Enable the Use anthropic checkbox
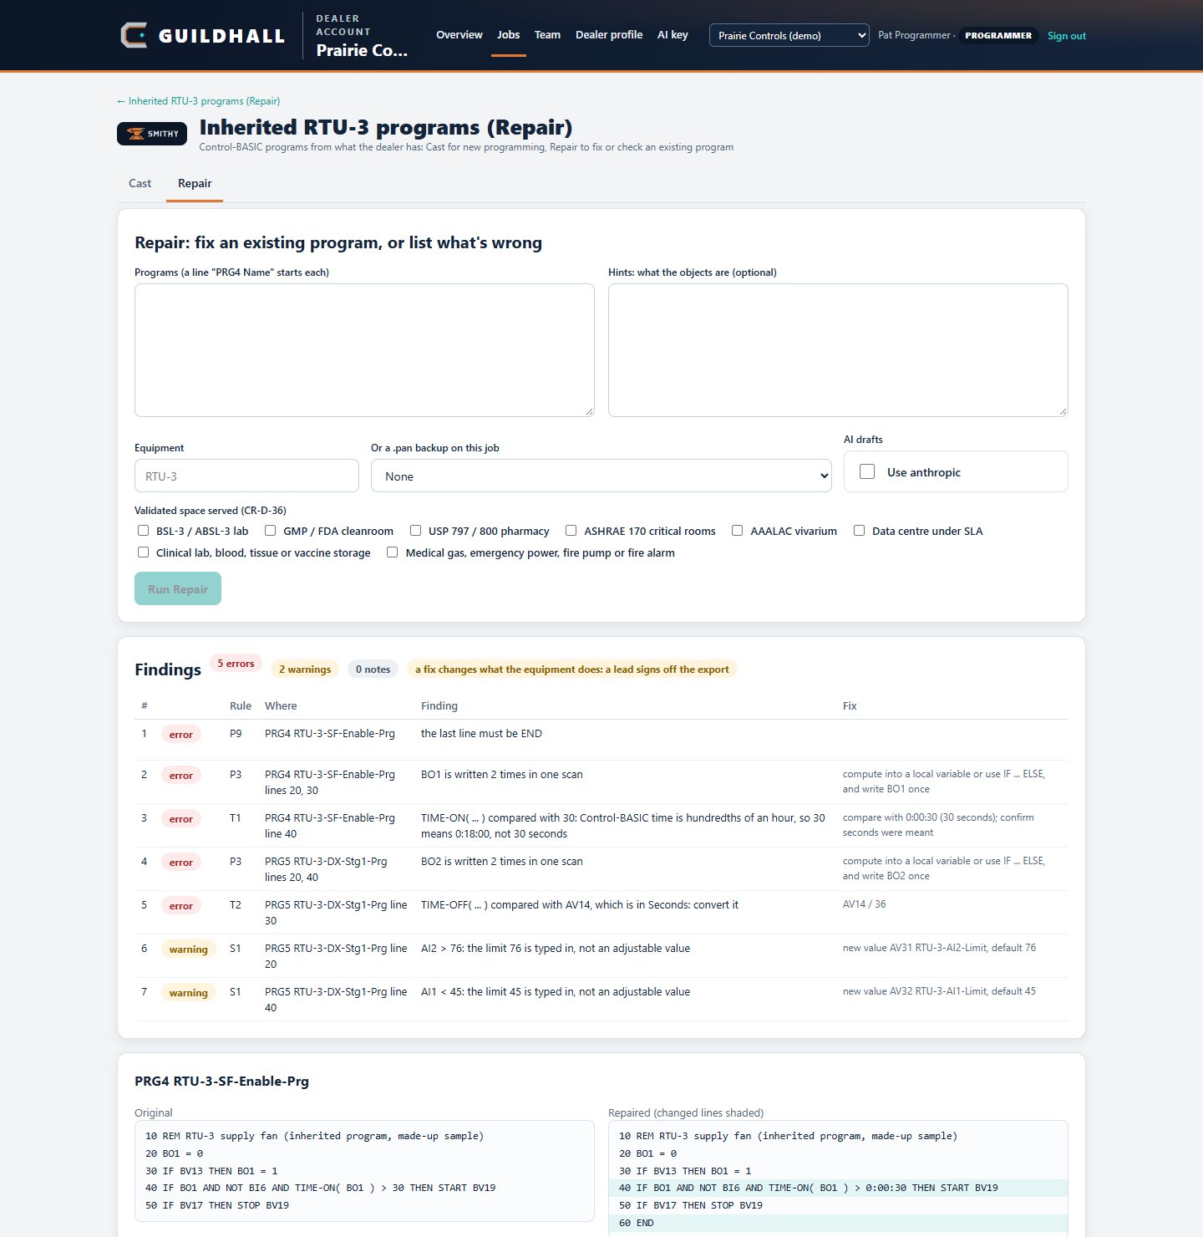Viewport: 1203px width, 1237px height. click(x=867, y=471)
